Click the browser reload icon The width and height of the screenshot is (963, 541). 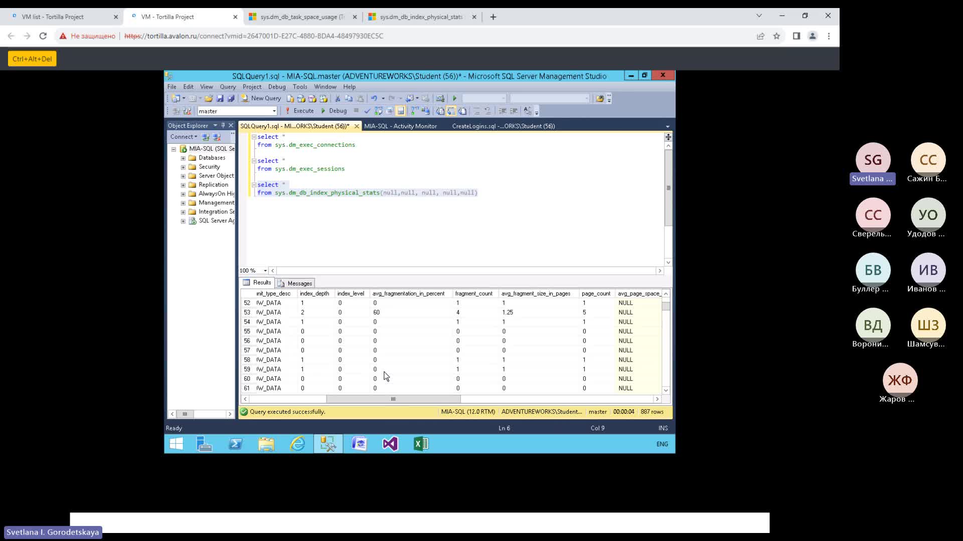tap(43, 36)
